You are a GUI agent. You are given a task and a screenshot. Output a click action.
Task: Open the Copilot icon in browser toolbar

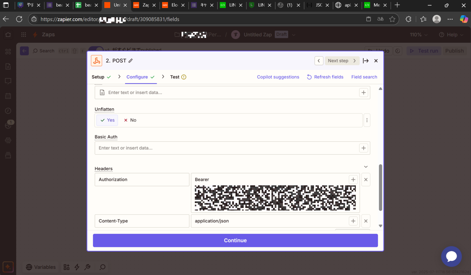point(463,19)
